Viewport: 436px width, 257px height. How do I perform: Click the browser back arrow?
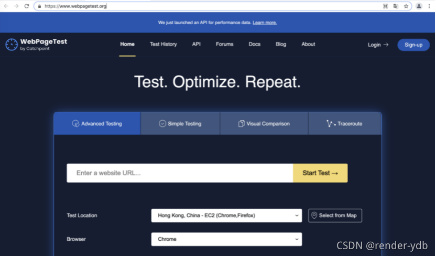coord(6,6)
